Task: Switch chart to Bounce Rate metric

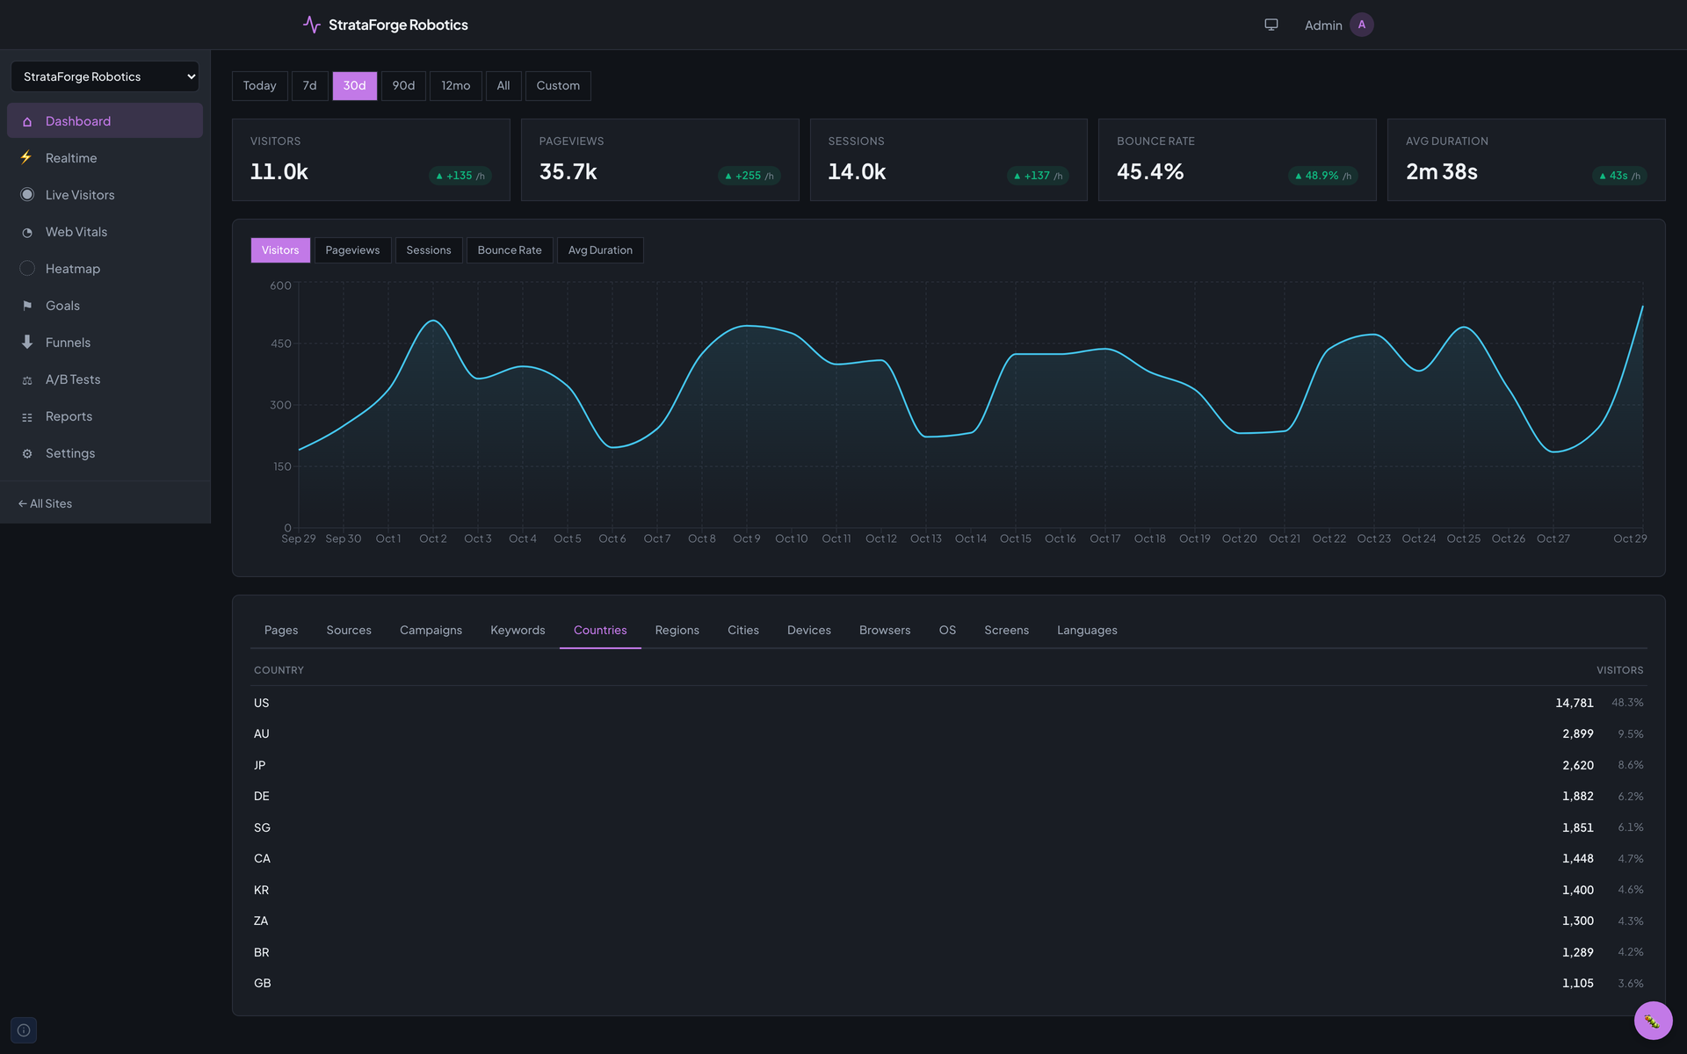Action: coord(510,250)
